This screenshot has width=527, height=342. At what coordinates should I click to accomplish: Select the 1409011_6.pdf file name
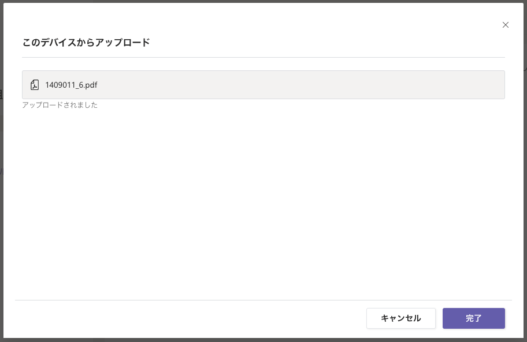coord(71,85)
